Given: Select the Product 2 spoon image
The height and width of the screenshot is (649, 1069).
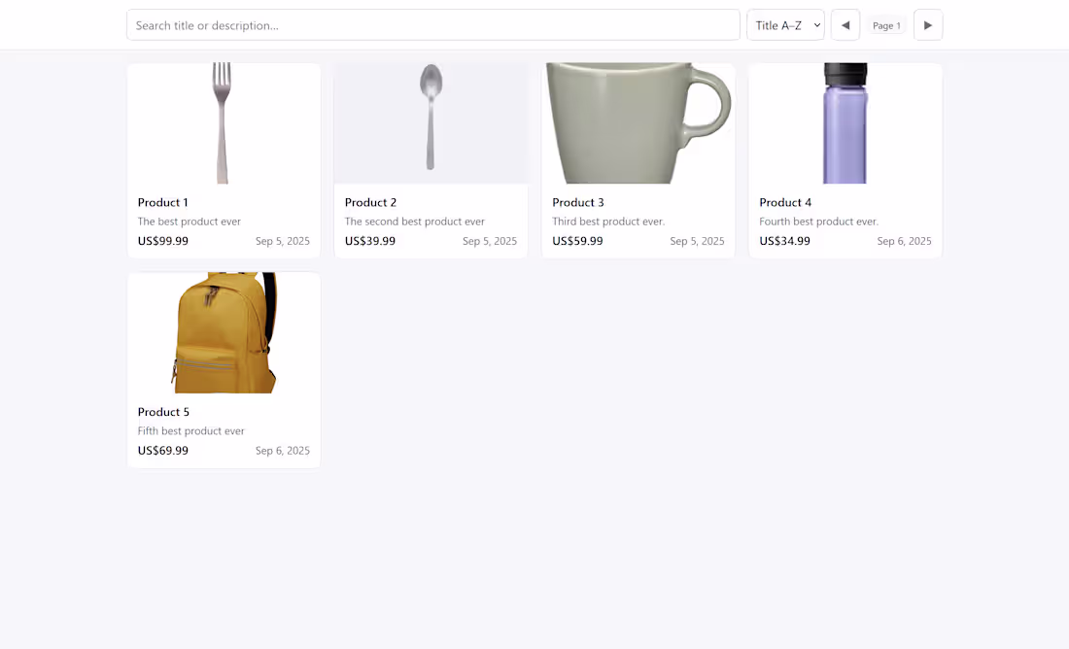Looking at the screenshot, I should click(431, 123).
